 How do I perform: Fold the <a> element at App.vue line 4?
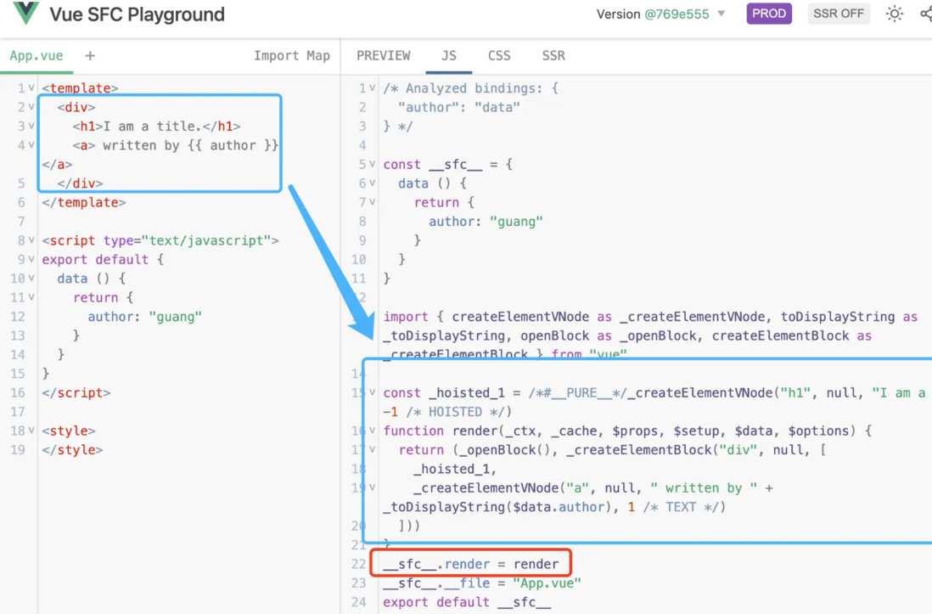31,145
